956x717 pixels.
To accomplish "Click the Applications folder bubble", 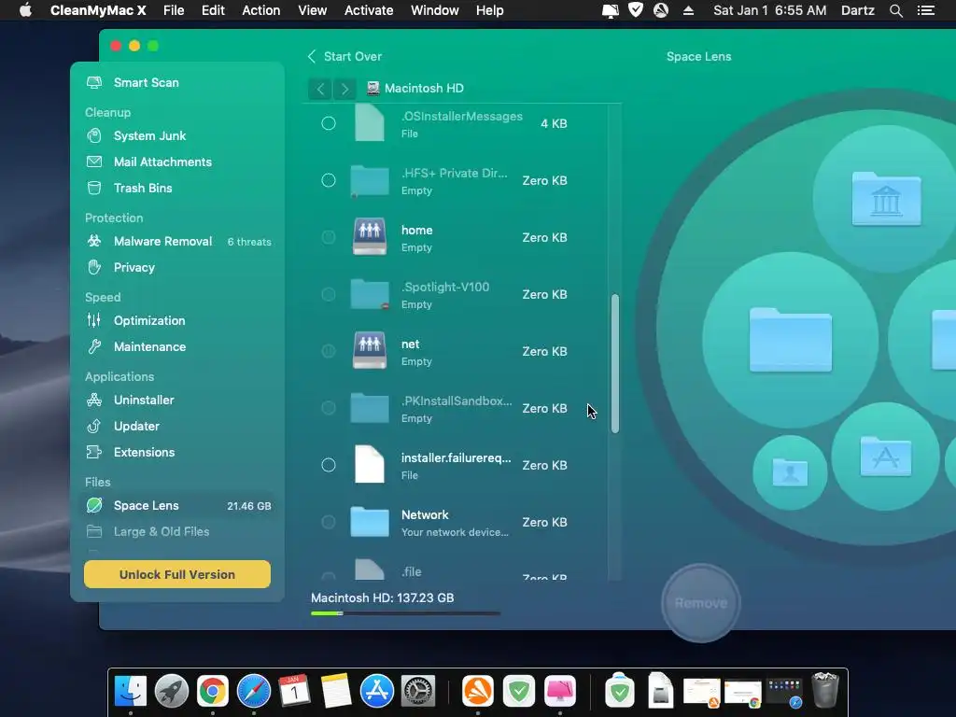I will click(885, 456).
